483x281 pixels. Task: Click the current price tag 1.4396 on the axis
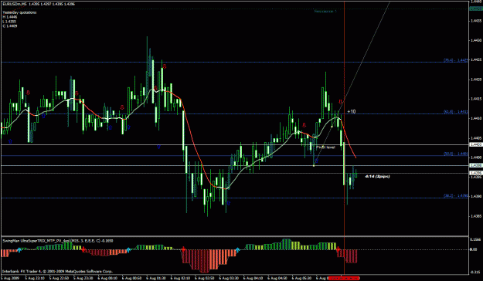[x=476, y=173]
